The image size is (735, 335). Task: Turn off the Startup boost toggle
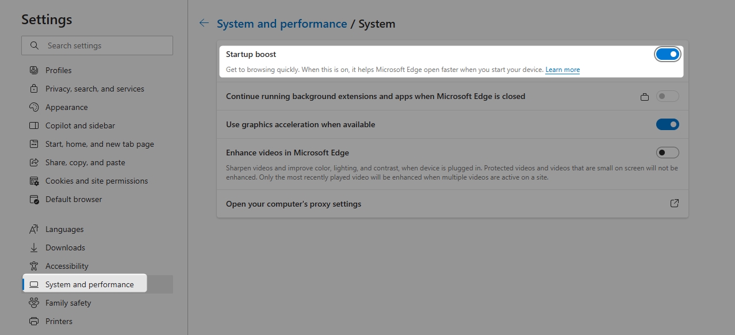(x=667, y=54)
